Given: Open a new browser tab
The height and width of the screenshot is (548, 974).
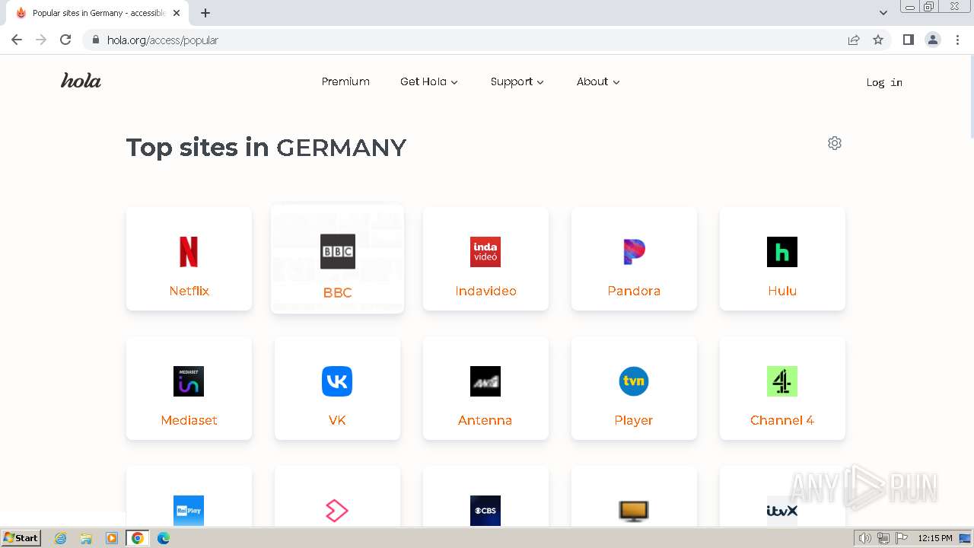Looking at the screenshot, I should tap(205, 13).
